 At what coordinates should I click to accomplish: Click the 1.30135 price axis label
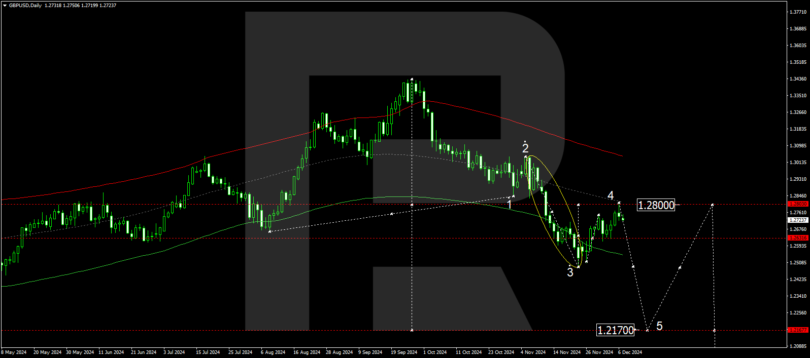798,163
